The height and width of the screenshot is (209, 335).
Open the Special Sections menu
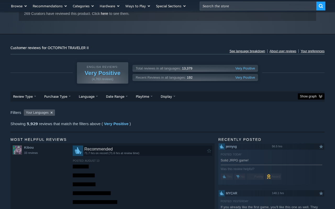[171, 6]
